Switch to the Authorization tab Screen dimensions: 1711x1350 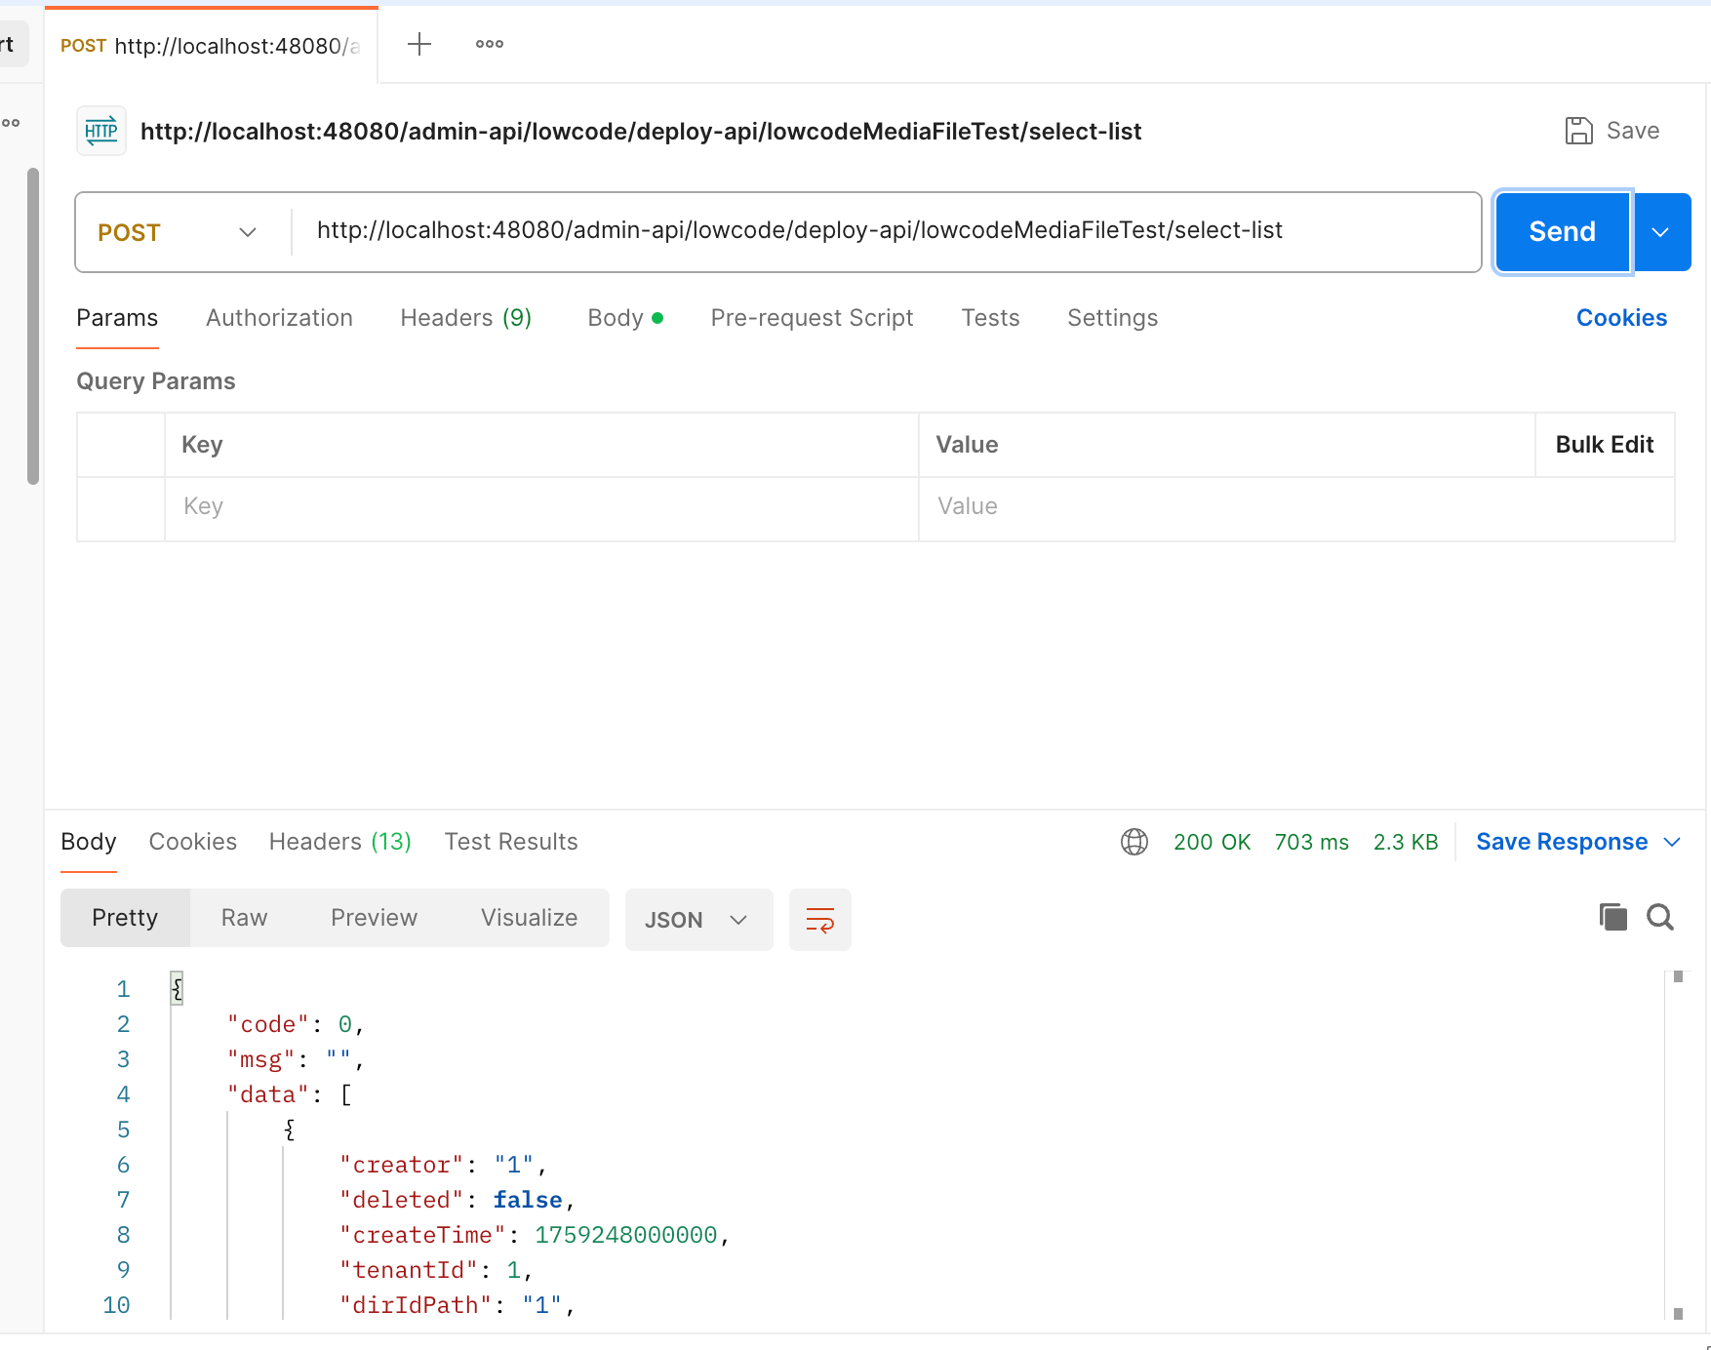[x=279, y=318]
